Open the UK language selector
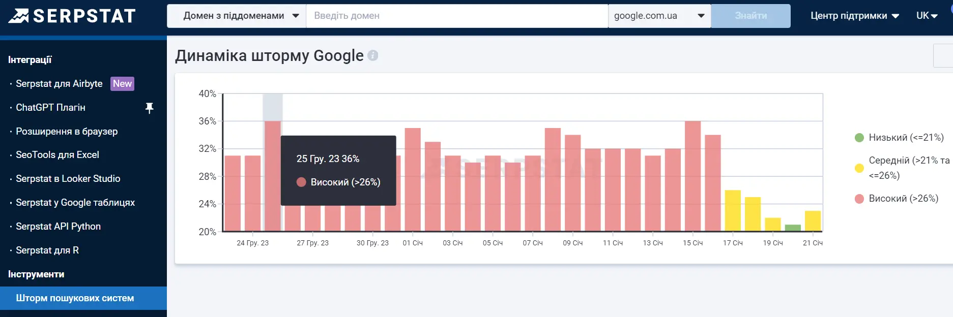953x317 pixels. coord(927,16)
